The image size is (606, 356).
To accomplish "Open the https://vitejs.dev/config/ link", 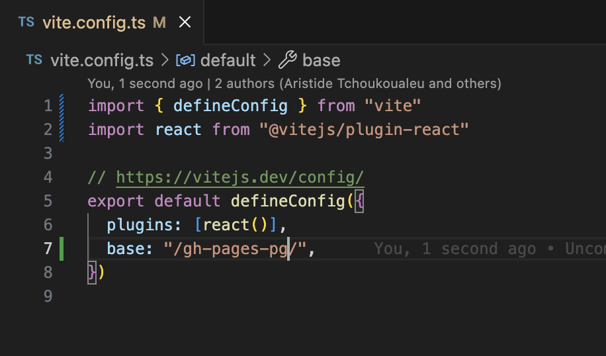I will (x=240, y=177).
